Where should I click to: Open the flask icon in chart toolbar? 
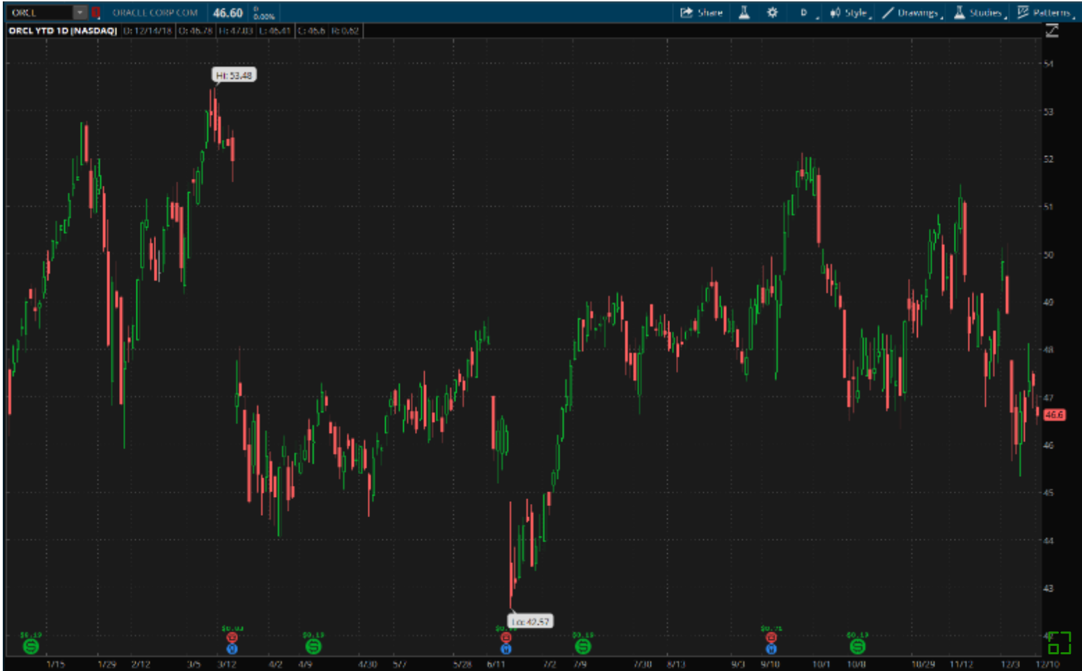pos(744,13)
